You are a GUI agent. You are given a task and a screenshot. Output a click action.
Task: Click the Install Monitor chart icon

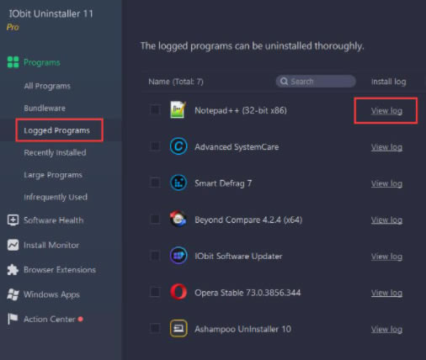click(13, 245)
